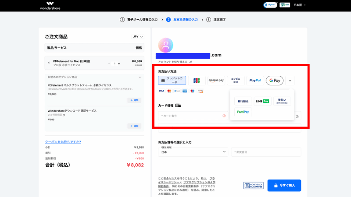The image size is (351, 197).
Task: Click the Mastercard logo
Action: (x=169, y=91)
